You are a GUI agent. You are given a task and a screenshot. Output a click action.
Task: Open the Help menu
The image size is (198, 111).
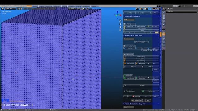[x=23, y=6]
